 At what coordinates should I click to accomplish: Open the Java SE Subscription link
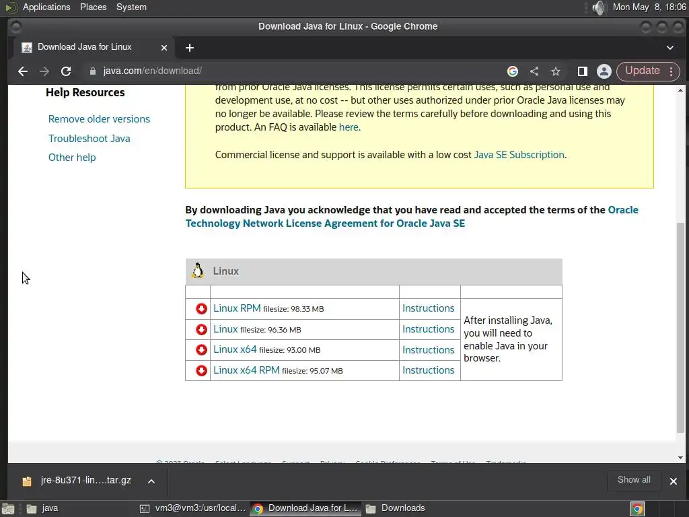(519, 155)
